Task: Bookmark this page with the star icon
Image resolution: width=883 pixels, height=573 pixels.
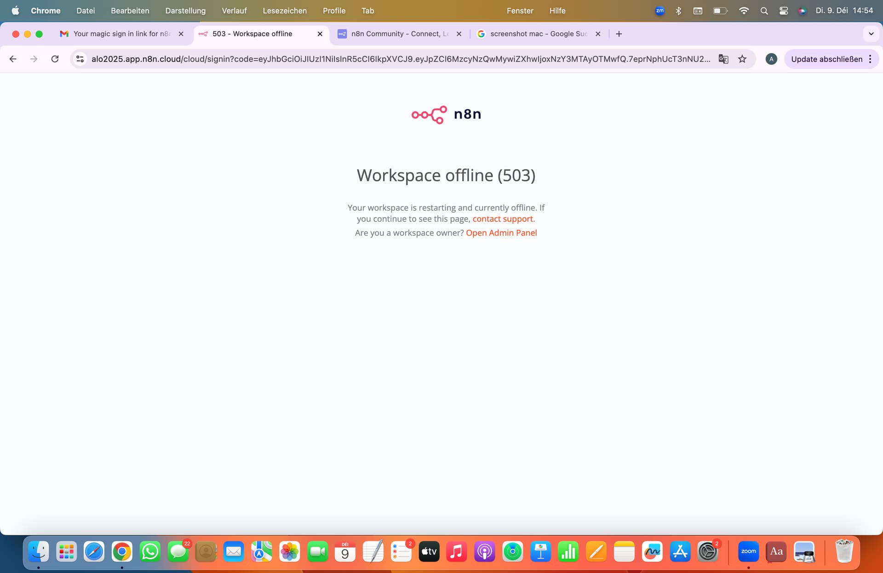Action: 742,59
